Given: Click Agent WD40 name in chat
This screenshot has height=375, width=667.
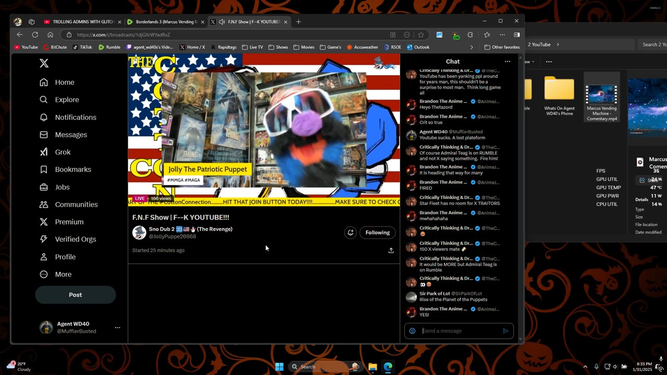Looking at the screenshot, I should point(434,132).
